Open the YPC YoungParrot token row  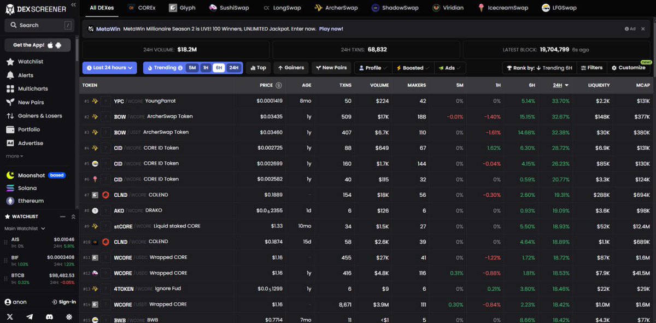(368, 101)
